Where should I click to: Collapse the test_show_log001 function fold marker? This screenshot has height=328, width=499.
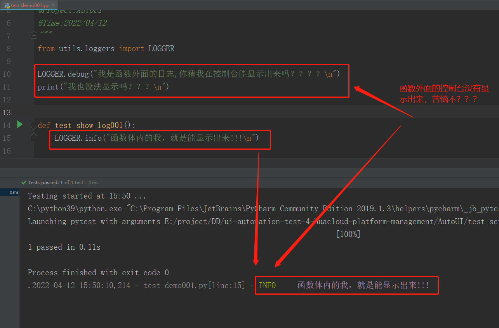point(34,125)
